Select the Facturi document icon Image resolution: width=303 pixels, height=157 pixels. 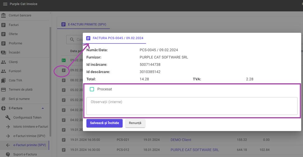tap(3, 25)
